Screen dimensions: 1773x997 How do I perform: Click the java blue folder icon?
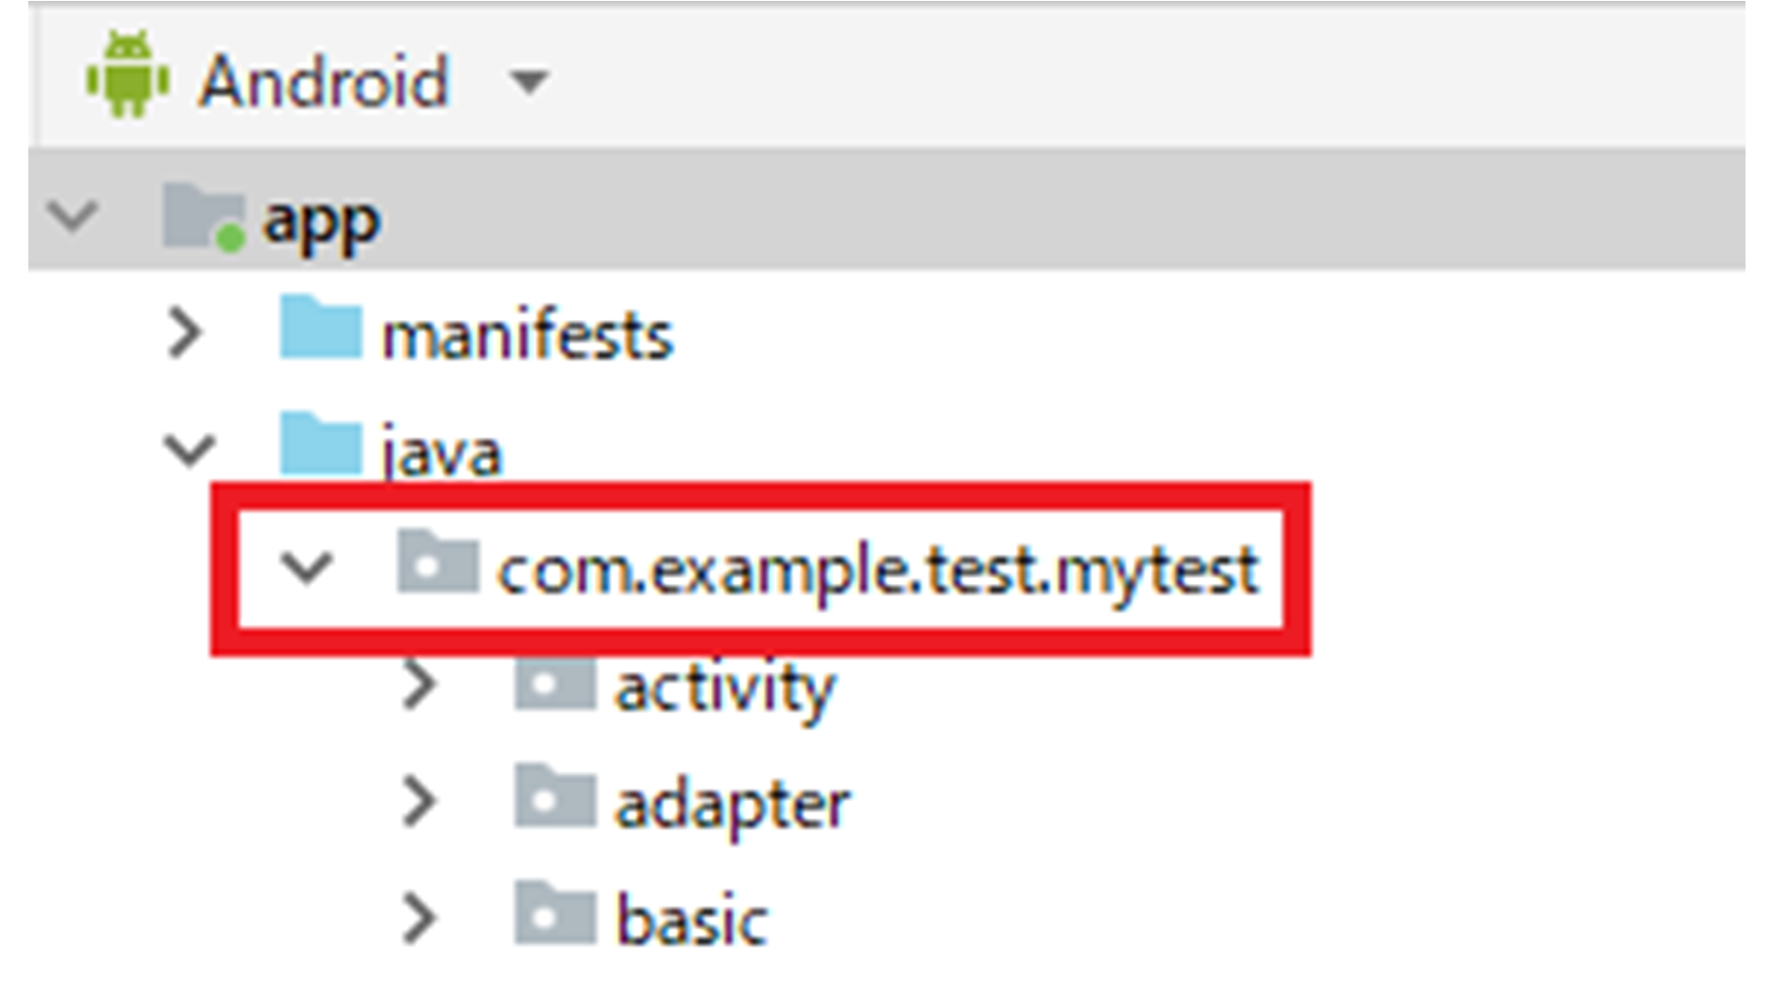[x=321, y=443]
